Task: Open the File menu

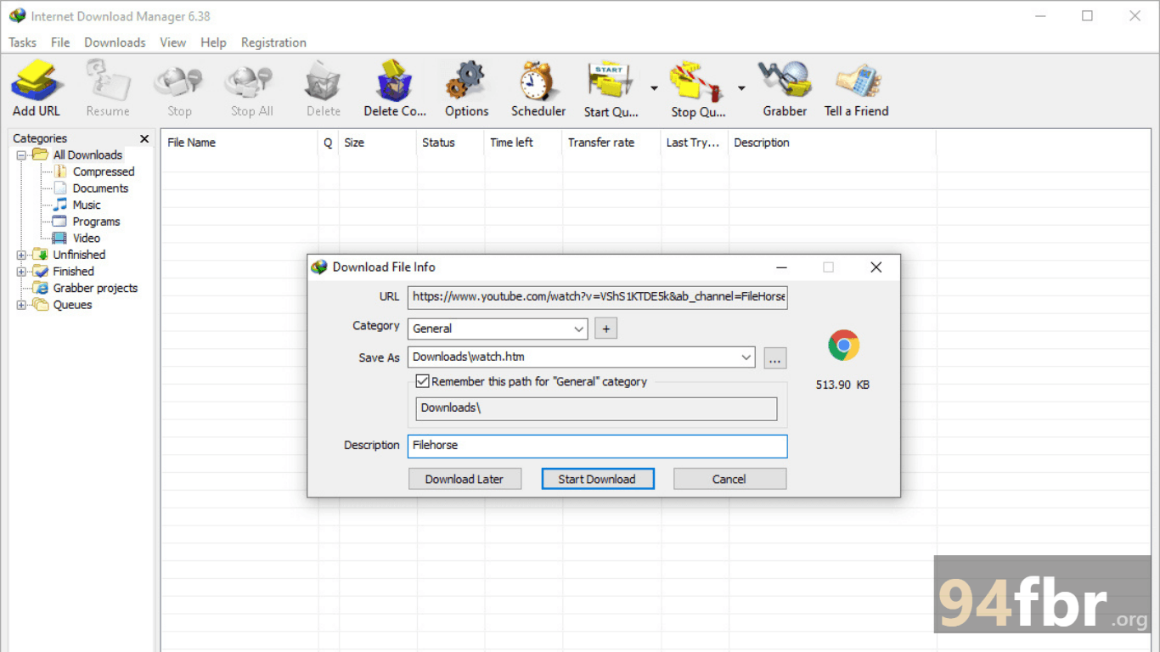Action: coord(60,42)
